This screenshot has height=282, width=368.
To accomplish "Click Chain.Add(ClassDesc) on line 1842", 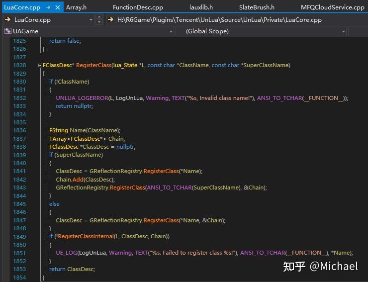I will pyautogui.click(x=85, y=180).
